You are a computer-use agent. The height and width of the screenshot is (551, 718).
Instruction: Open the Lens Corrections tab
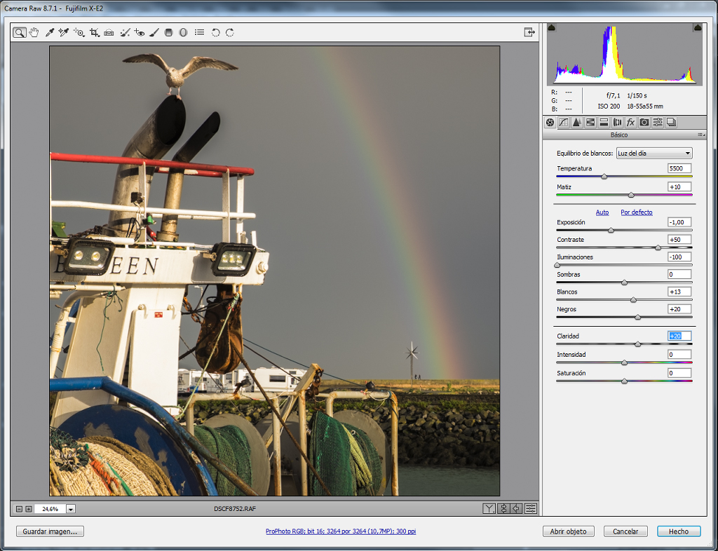click(617, 123)
